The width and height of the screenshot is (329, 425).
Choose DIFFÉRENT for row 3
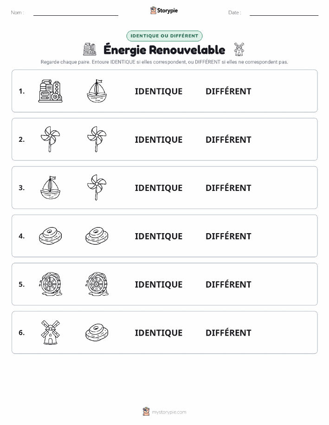pos(228,188)
